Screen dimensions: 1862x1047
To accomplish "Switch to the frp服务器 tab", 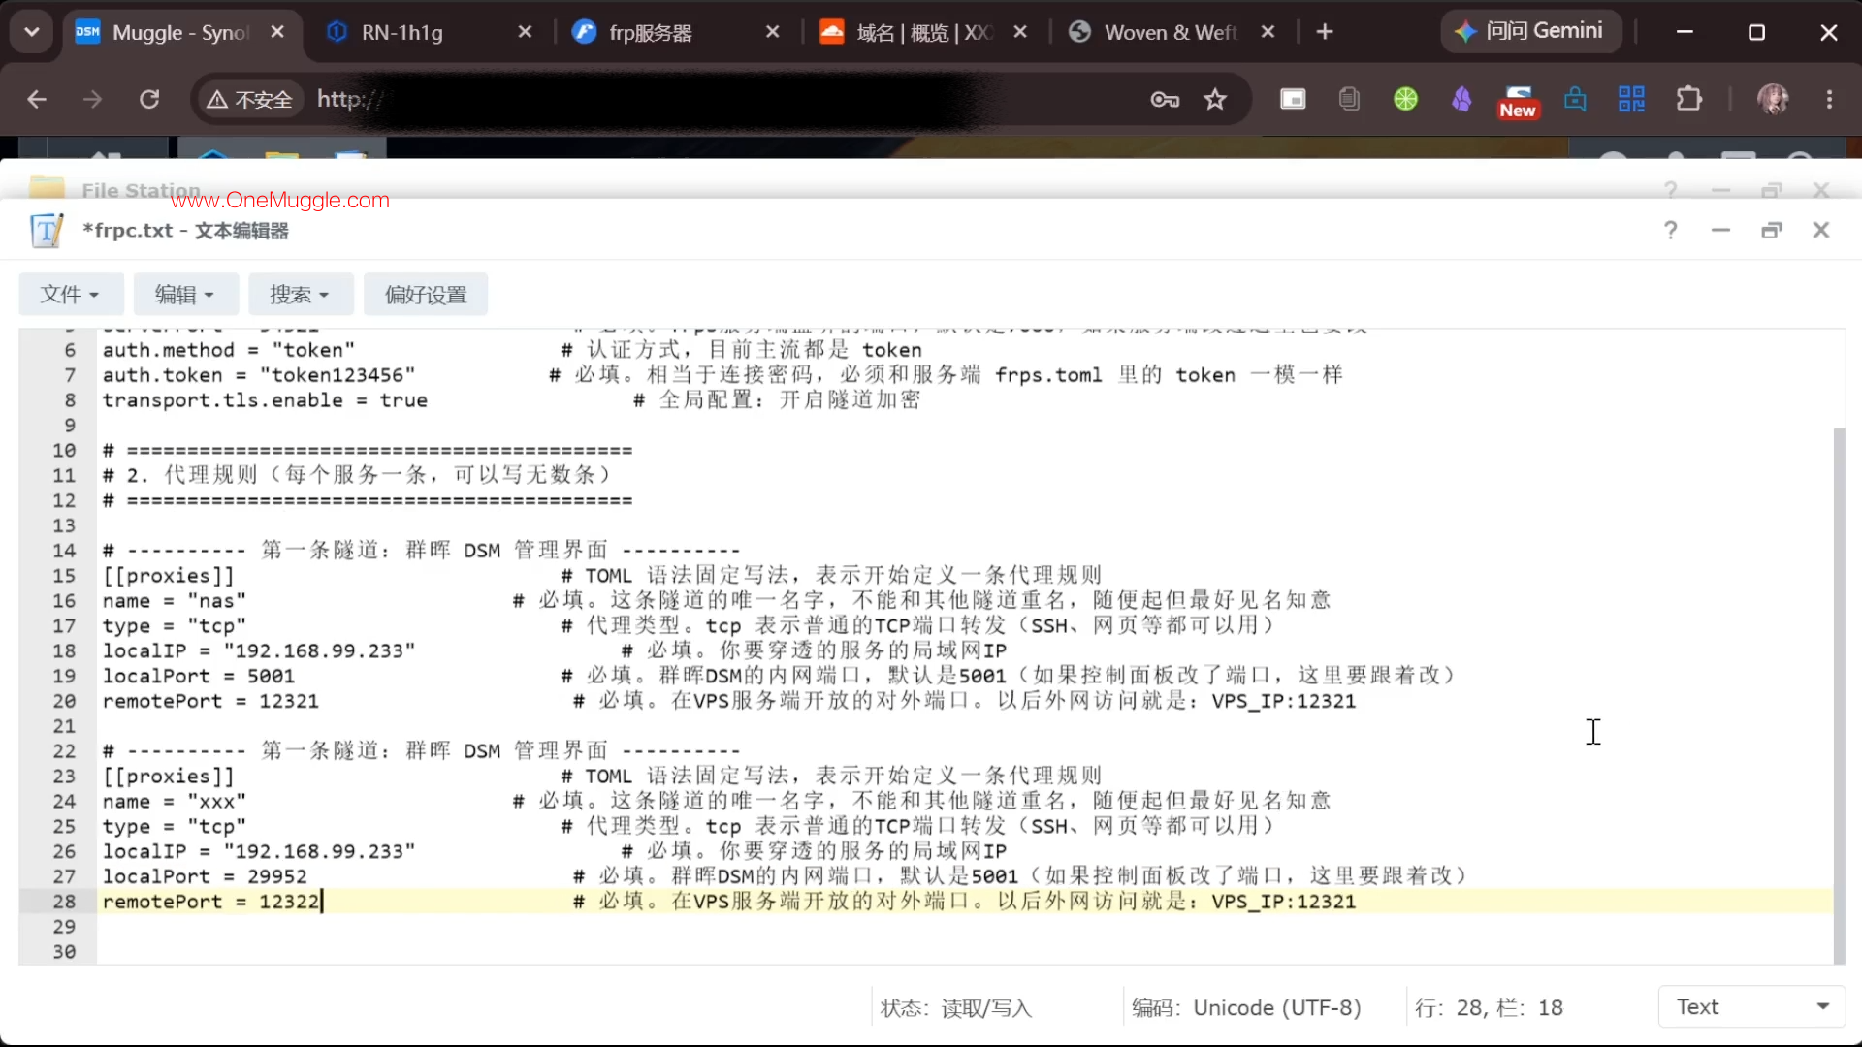I will 677,32.
